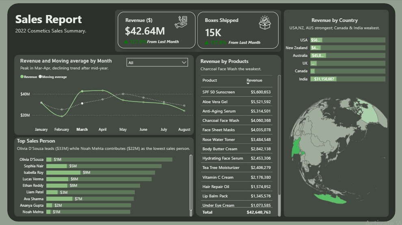Click the Moving average legend marker
Screen dimensions: 402x225
40,76
